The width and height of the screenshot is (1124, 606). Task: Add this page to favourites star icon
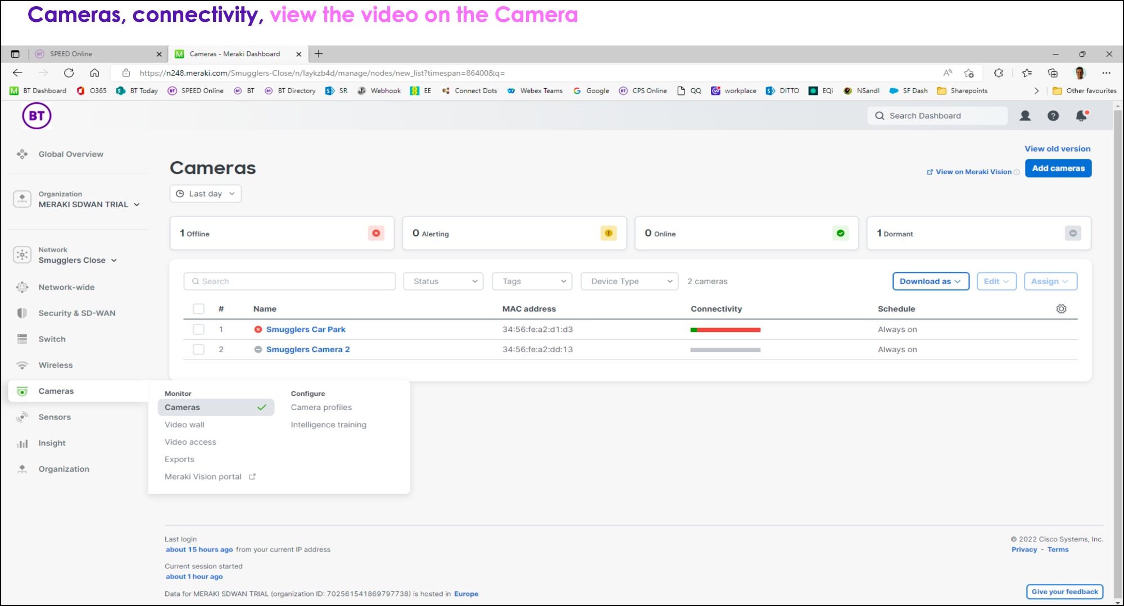coord(969,73)
